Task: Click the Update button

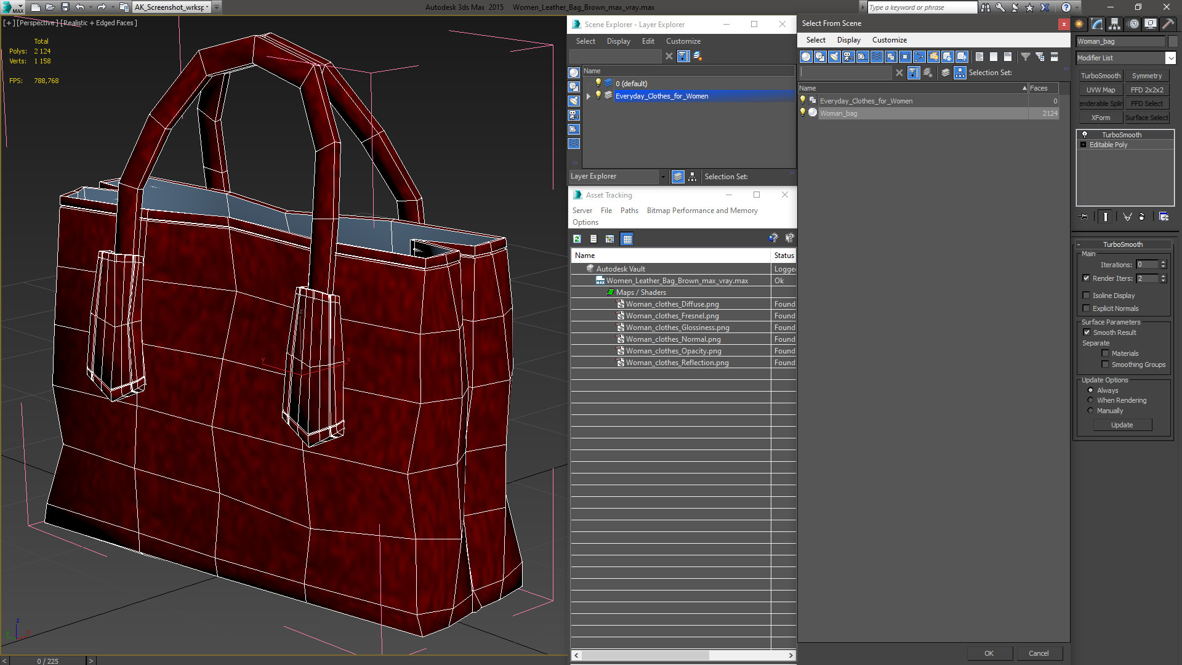Action: point(1122,425)
